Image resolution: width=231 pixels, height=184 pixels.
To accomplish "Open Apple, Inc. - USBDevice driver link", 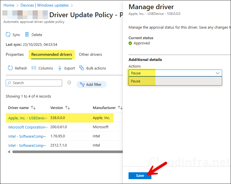I will click(x=27, y=118).
